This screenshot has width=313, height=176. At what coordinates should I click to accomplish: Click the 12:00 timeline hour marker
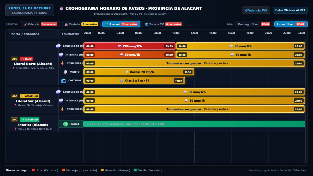194,33
